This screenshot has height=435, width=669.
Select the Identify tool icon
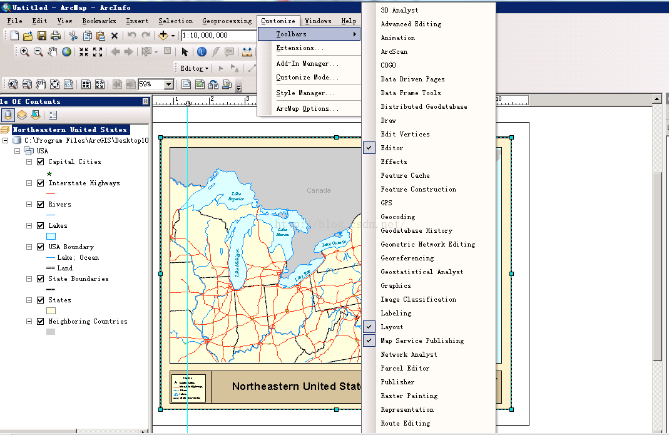[x=202, y=52]
